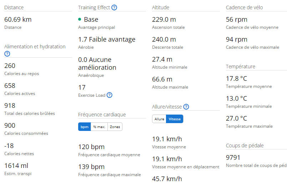This screenshot has height=190, width=287.
Task: Open the Exercise Load help icon
Action: pyautogui.click(x=110, y=95)
